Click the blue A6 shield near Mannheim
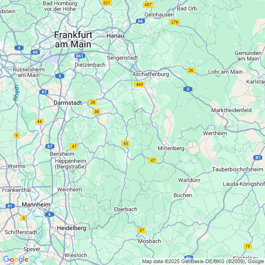This screenshot has width=265, height=265. (49, 214)
